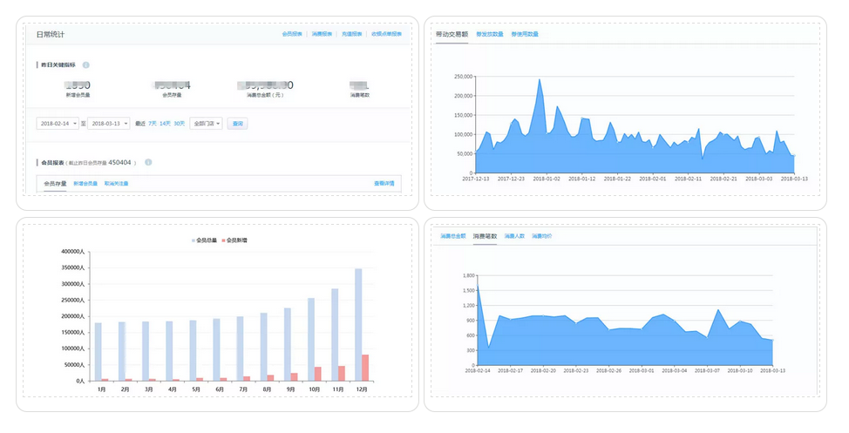This screenshot has height=433, width=849.
Task: Select the recent 30天 range
Action: pos(180,124)
